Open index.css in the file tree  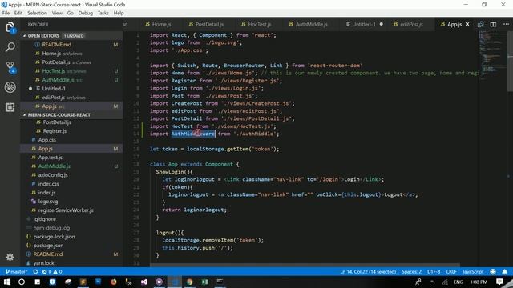(x=48, y=184)
